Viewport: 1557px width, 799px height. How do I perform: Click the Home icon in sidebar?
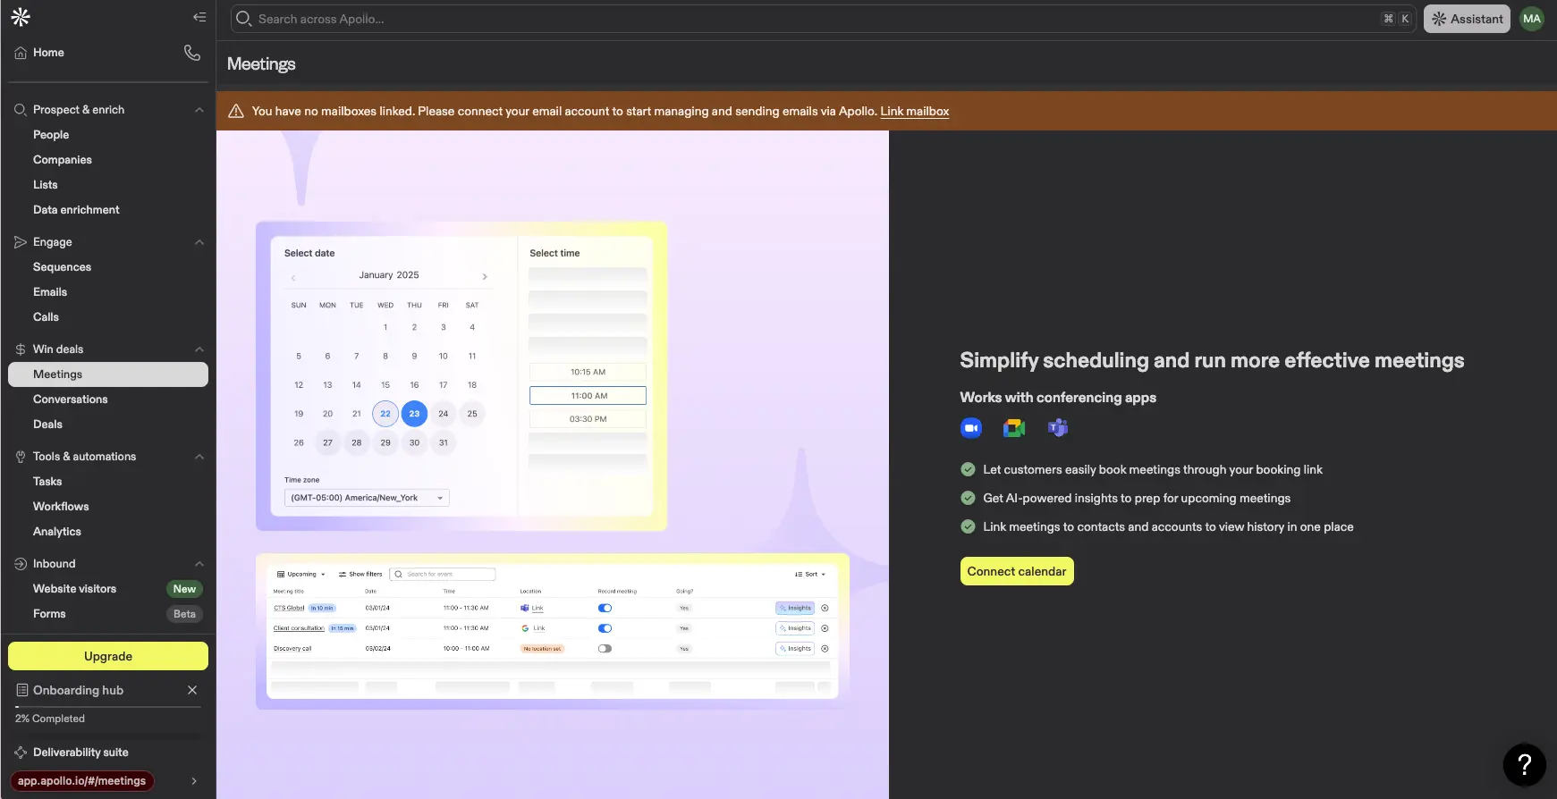coord(21,53)
